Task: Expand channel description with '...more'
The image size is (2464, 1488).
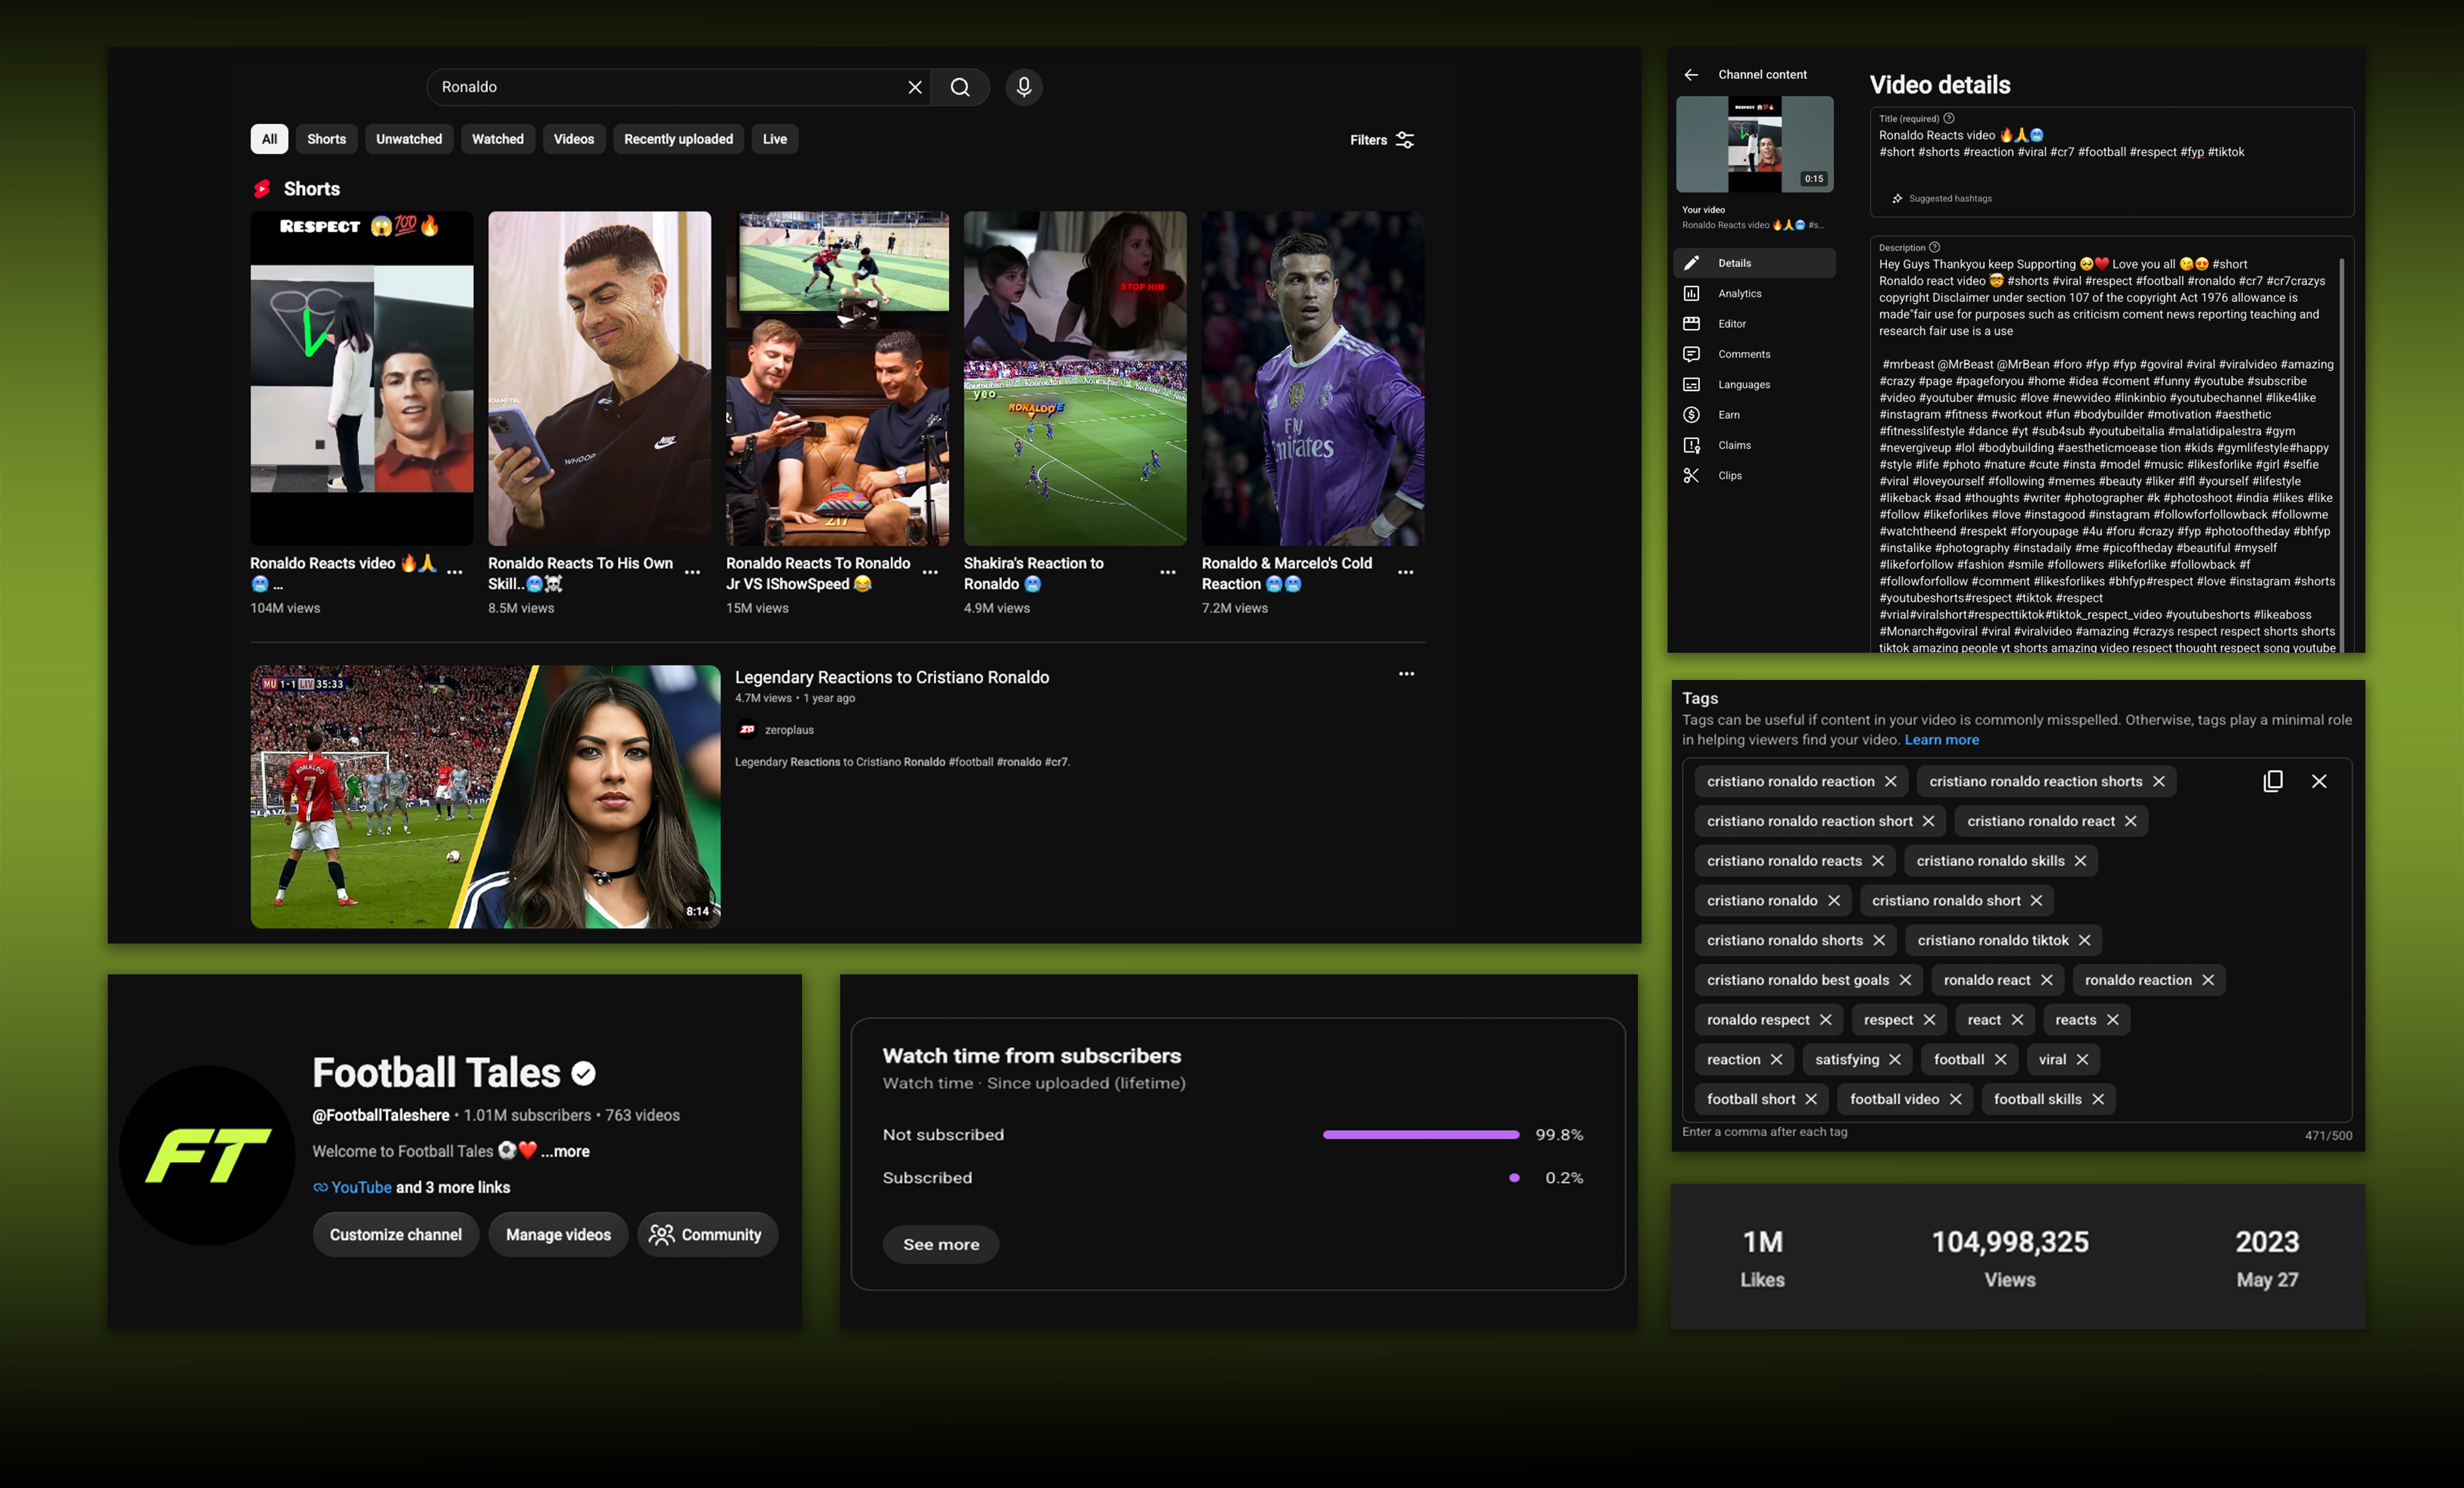Action: (x=565, y=1151)
